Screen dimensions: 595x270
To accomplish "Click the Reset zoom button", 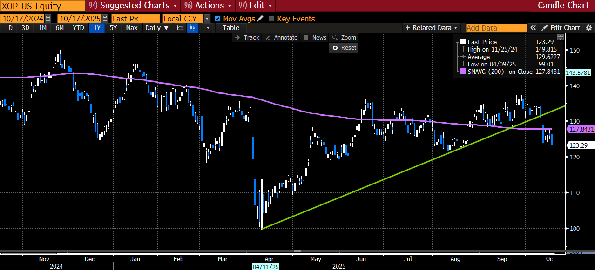I will click(344, 47).
